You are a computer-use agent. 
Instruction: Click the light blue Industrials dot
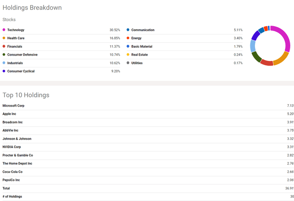pyautogui.click(x=4, y=63)
